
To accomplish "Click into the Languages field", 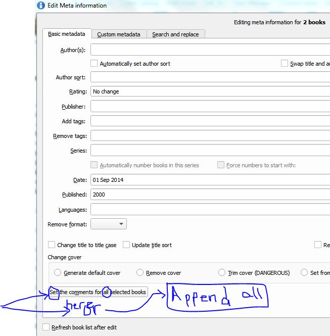I will point(210,209).
